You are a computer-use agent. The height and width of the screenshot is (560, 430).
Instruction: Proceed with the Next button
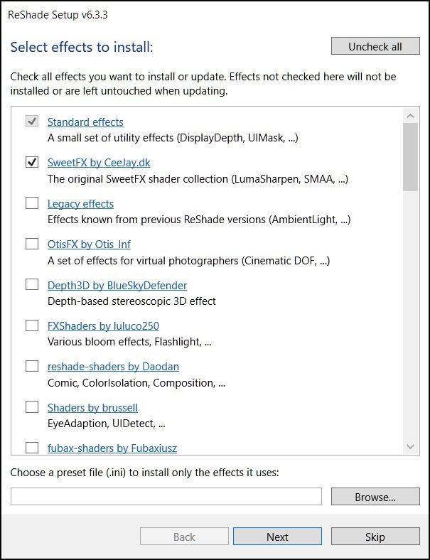[x=277, y=537]
